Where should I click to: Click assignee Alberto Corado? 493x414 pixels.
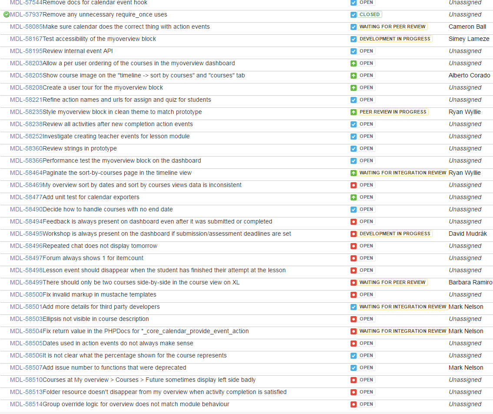click(469, 75)
